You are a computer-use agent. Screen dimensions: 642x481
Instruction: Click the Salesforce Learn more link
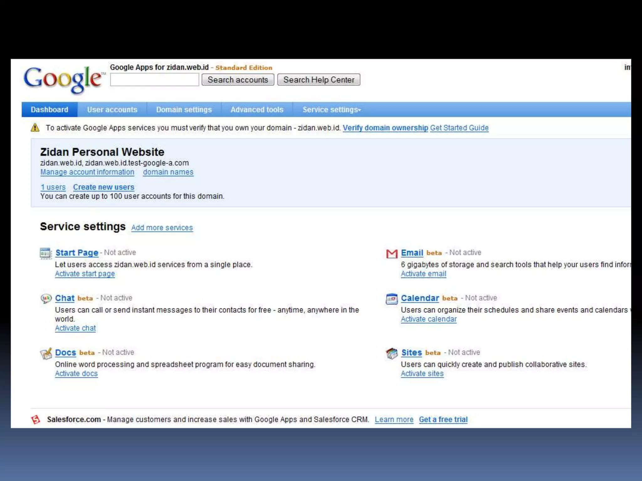(x=394, y=420)
